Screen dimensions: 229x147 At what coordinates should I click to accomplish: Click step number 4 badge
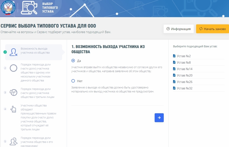click(5, 109)
